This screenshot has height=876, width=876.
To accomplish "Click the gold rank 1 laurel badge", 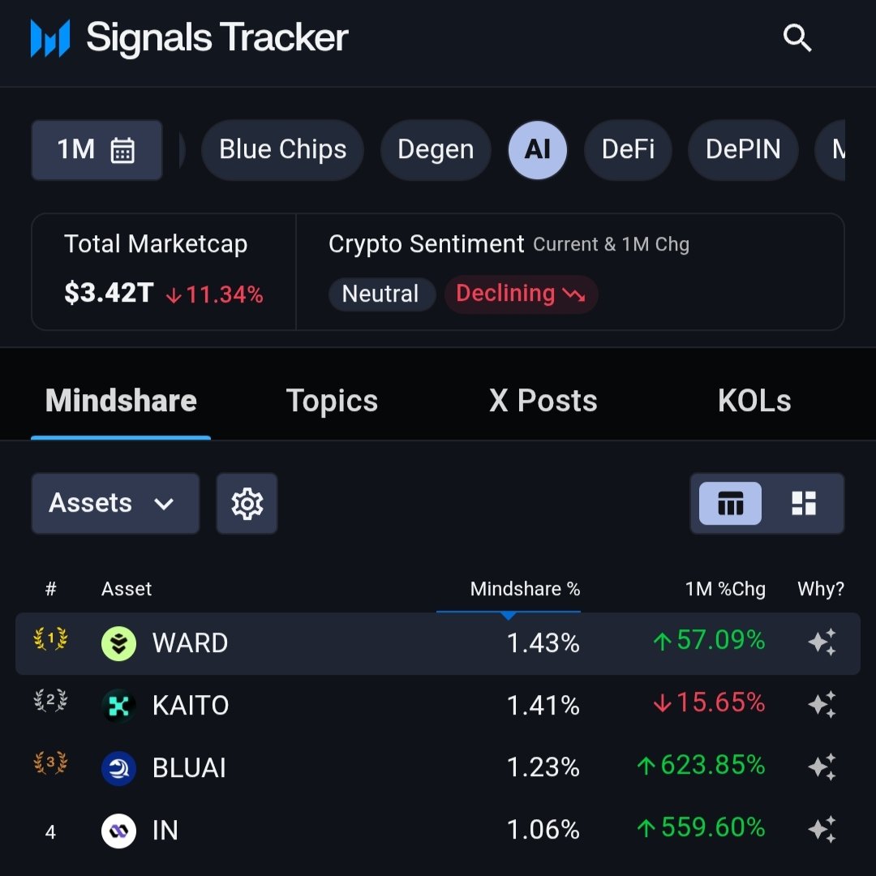I will coord(50,638).
